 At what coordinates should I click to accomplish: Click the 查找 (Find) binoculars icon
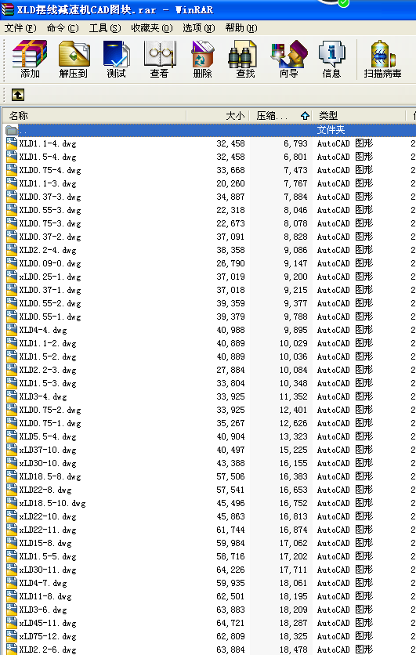(245, 59)
